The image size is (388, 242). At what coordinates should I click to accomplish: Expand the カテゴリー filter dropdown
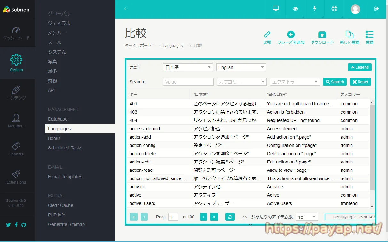tap(242, 82)
